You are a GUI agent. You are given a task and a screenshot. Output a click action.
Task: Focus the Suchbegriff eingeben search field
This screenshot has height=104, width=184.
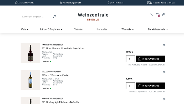click(x=37, y=17)
